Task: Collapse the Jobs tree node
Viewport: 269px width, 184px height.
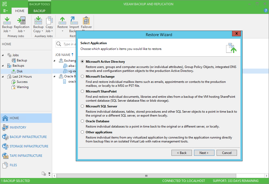Action: [x=3, y=55]
